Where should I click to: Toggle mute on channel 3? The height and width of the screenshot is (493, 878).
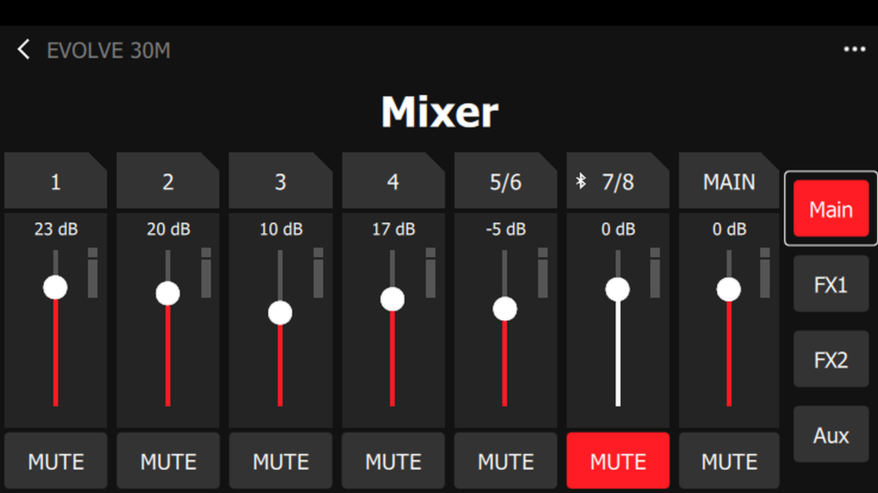click(x=280, y=460)
